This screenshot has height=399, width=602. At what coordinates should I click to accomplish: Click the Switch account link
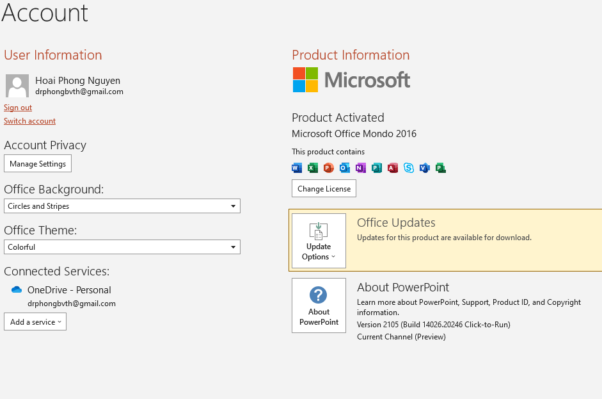29,121
